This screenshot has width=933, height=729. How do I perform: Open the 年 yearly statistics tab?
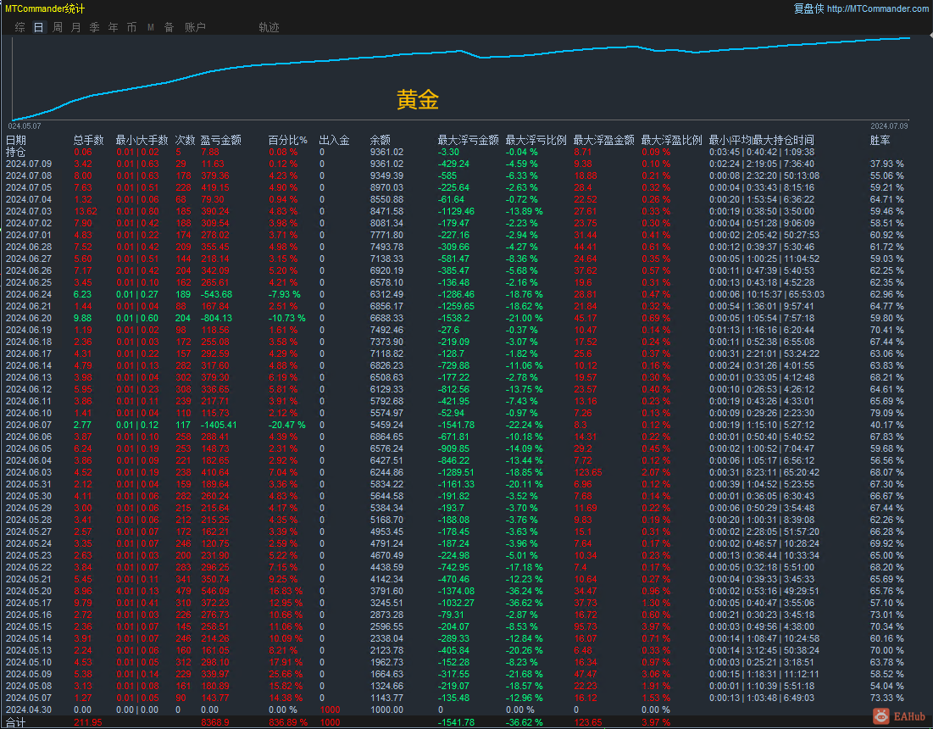tap(114, 27)
